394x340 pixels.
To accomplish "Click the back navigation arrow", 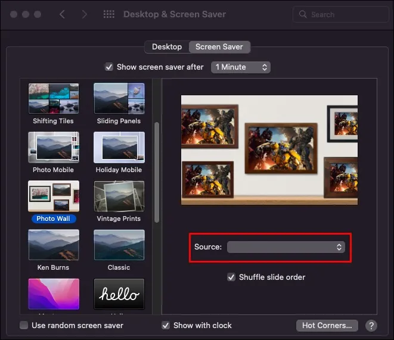I will coord(63,14).
